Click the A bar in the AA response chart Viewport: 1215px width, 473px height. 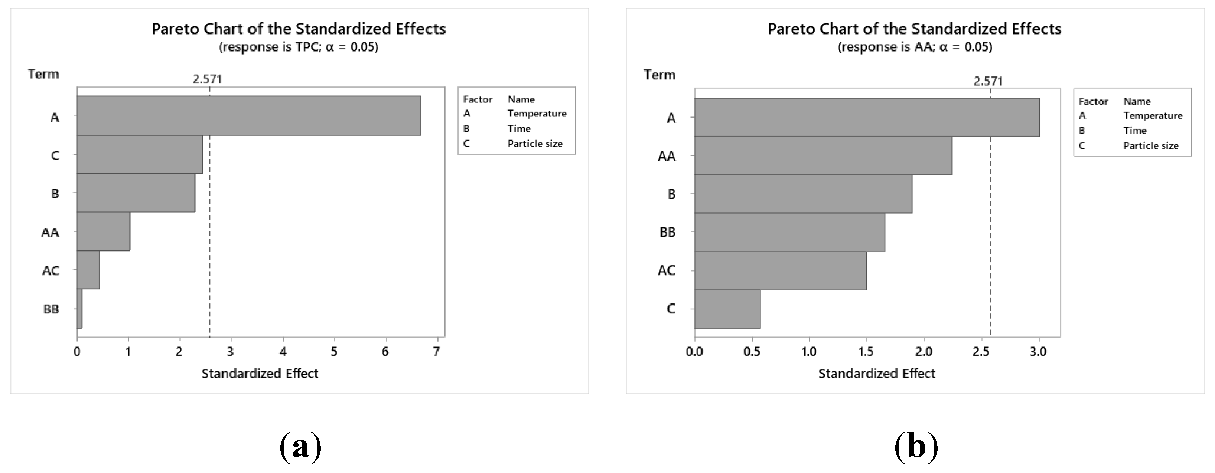[867, 117]
